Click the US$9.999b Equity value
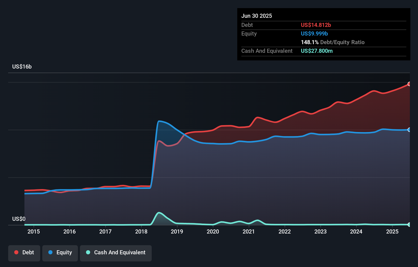The height and width of the screenshot is (267, 418). click(314, 34)
